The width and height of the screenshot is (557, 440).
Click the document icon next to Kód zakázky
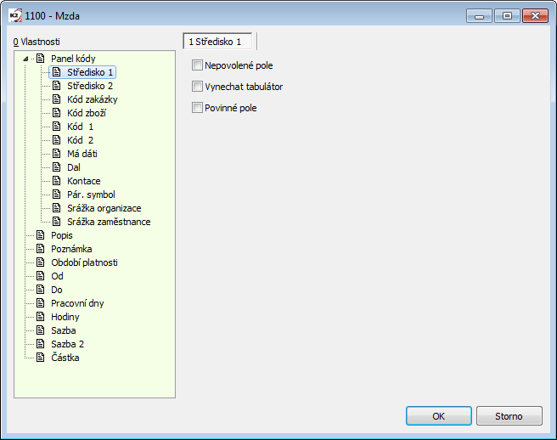(57, 99)
